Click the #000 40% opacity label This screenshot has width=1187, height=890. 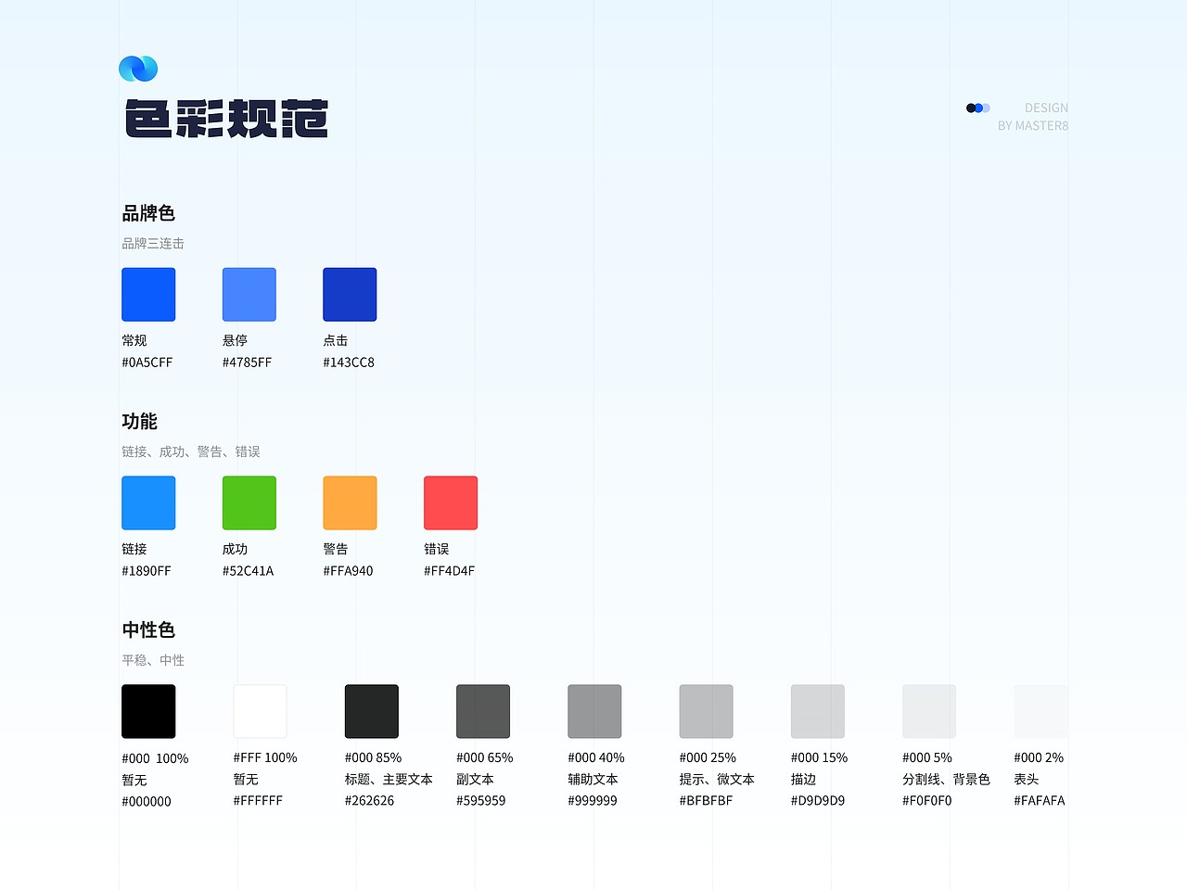point(596,758)
